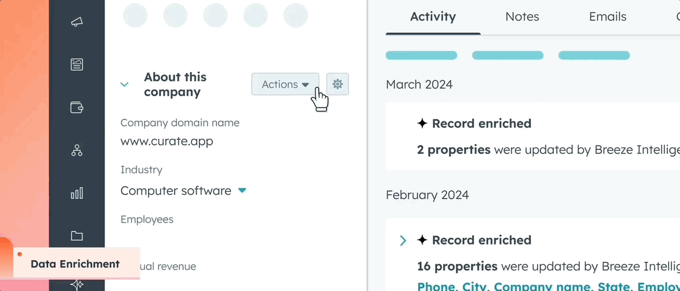Expand the February Record enriched entry
This screenshot has width=680, height=291.
pos(403,240)
